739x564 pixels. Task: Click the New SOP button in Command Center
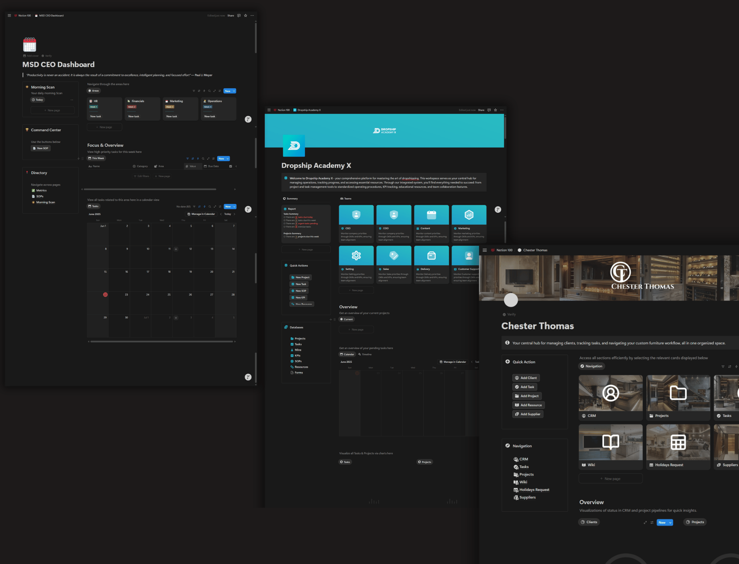(41, 148)
